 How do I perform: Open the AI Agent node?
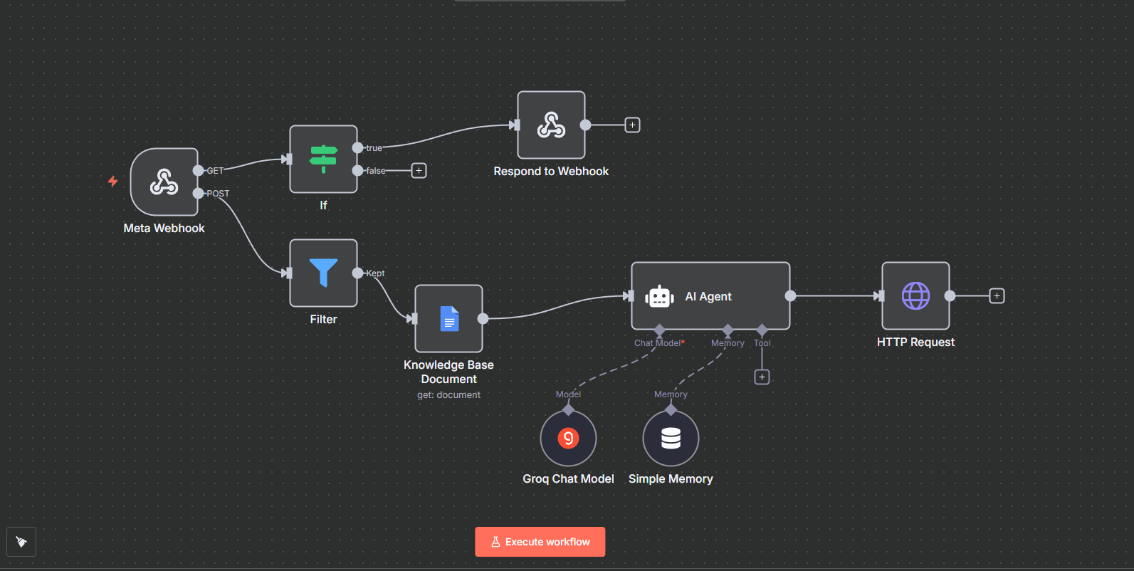[710, 295]
